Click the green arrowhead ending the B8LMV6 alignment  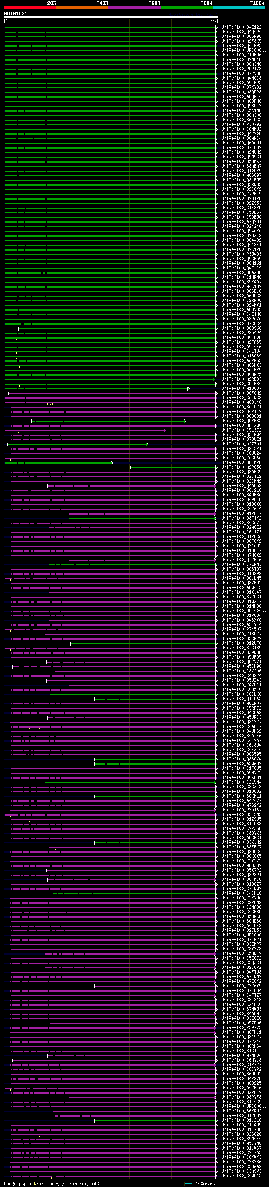(112, 463)
